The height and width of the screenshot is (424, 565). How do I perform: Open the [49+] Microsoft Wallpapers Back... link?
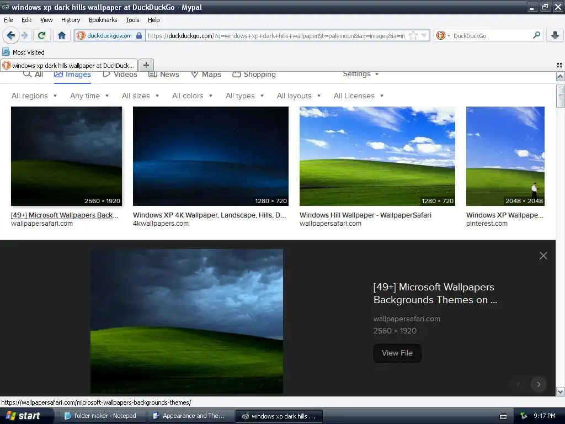tap(65, 215)
